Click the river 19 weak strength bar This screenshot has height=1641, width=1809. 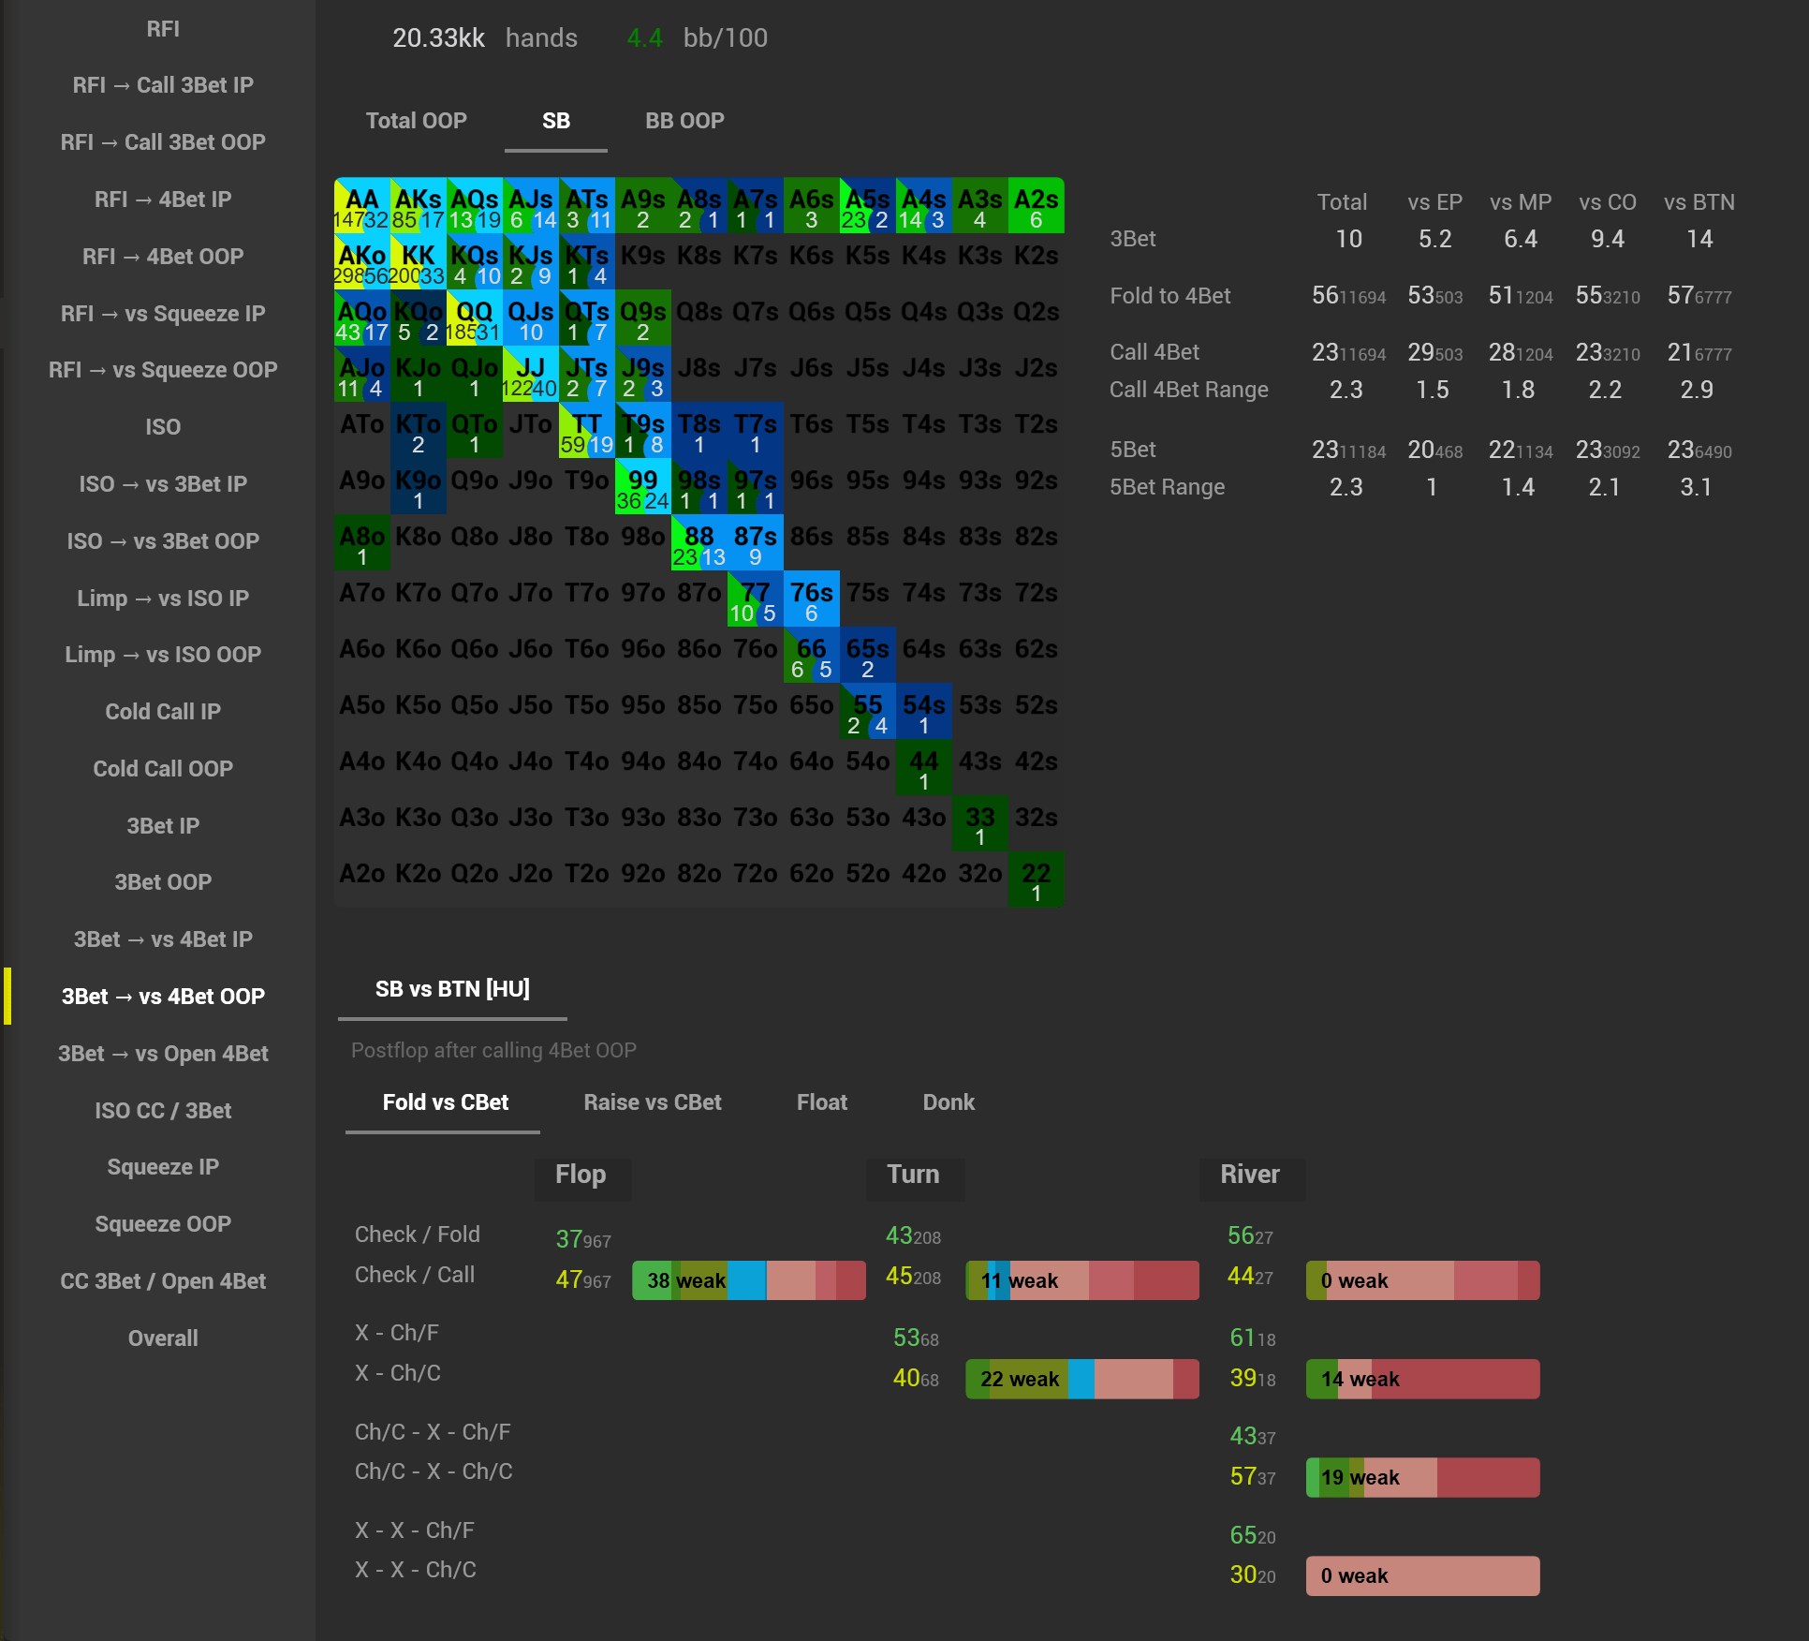pyautogui.click(x=1422, y=1477)
